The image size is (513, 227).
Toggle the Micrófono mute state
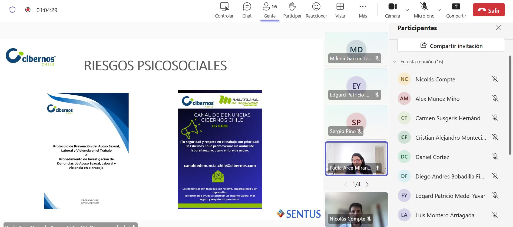[424, 7]
